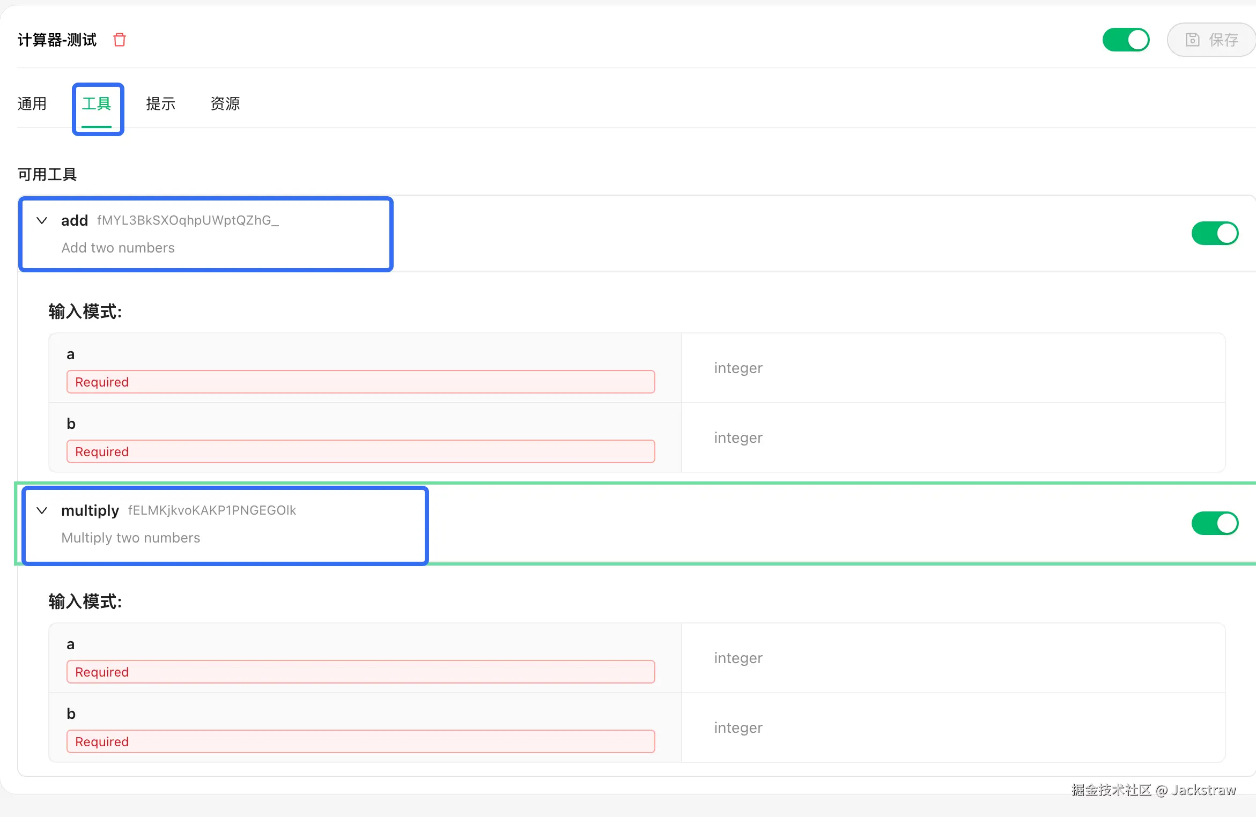Collapse the add tool chevron
This screenshot has width=1256, height=817.
click(x=42, y=220)
